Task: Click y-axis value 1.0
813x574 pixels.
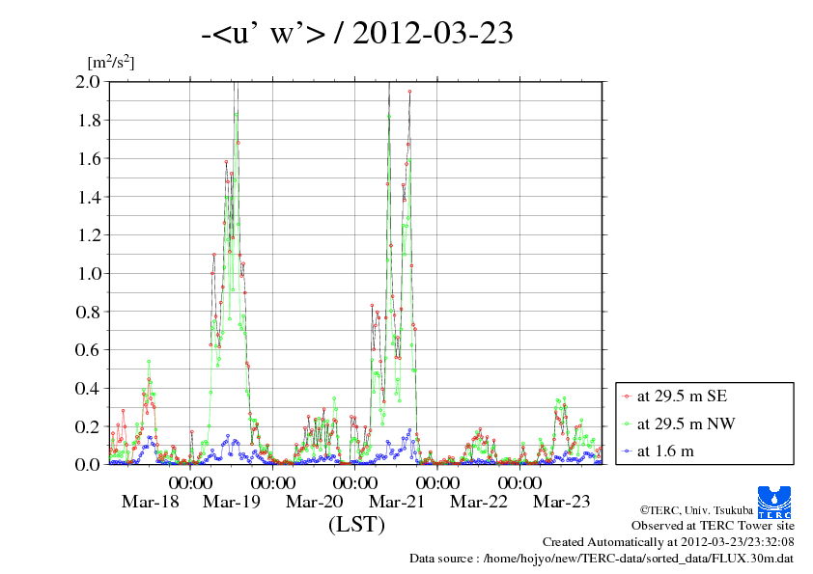Action: (x=89, y=274)
